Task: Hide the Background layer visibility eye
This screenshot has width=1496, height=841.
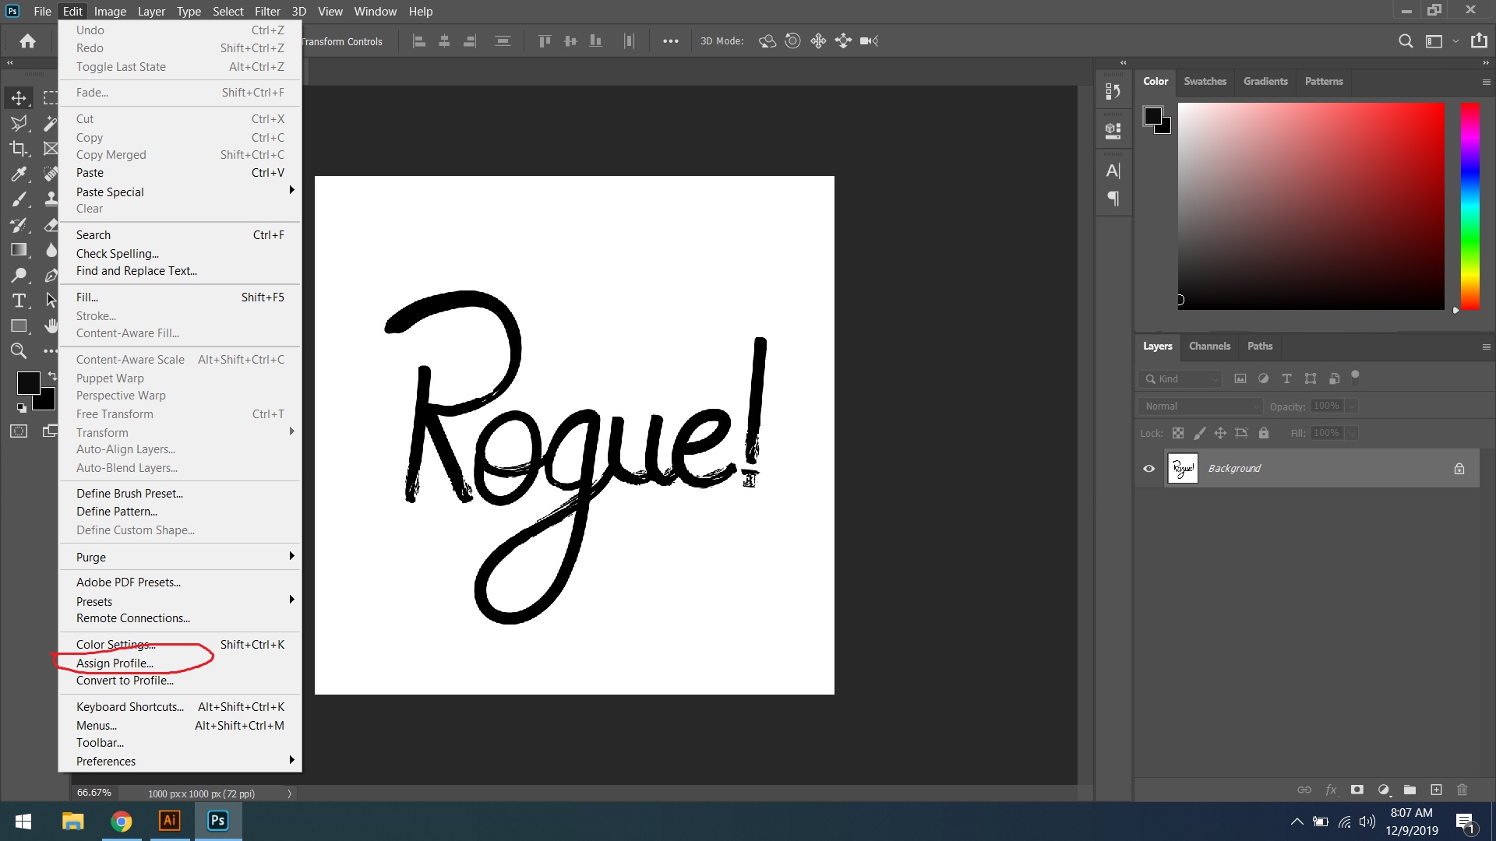Action: [x=1148, y=469]
